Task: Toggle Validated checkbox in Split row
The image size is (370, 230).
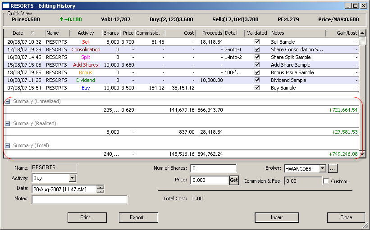Action: coord(257,57)
